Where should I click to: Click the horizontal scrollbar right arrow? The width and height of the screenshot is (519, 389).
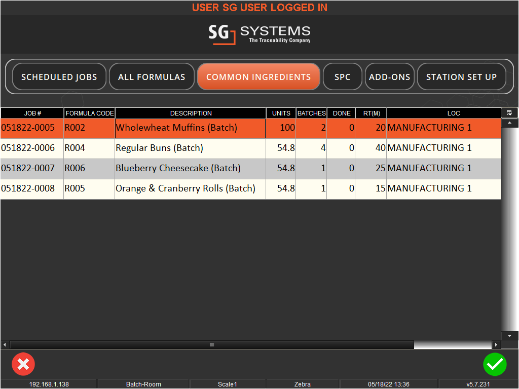click(x=496, y=344)
